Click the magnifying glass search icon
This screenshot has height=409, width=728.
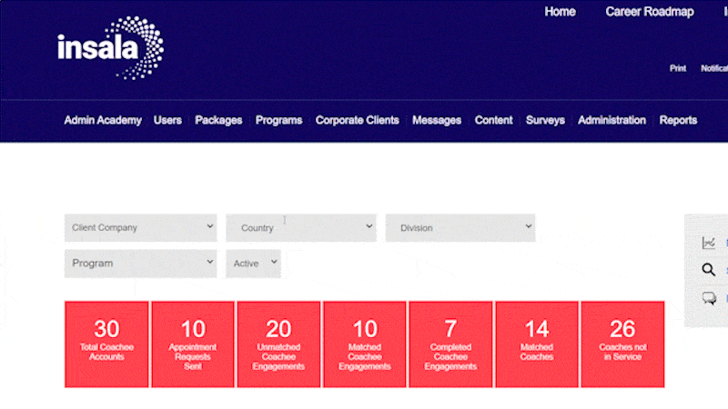tap(709, 269)
